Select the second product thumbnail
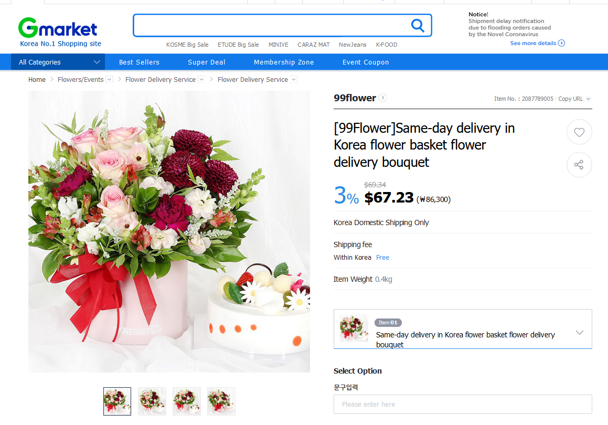The width and height of the screenshot is (608, 425). pyautogui.click(x=152, y=401)
